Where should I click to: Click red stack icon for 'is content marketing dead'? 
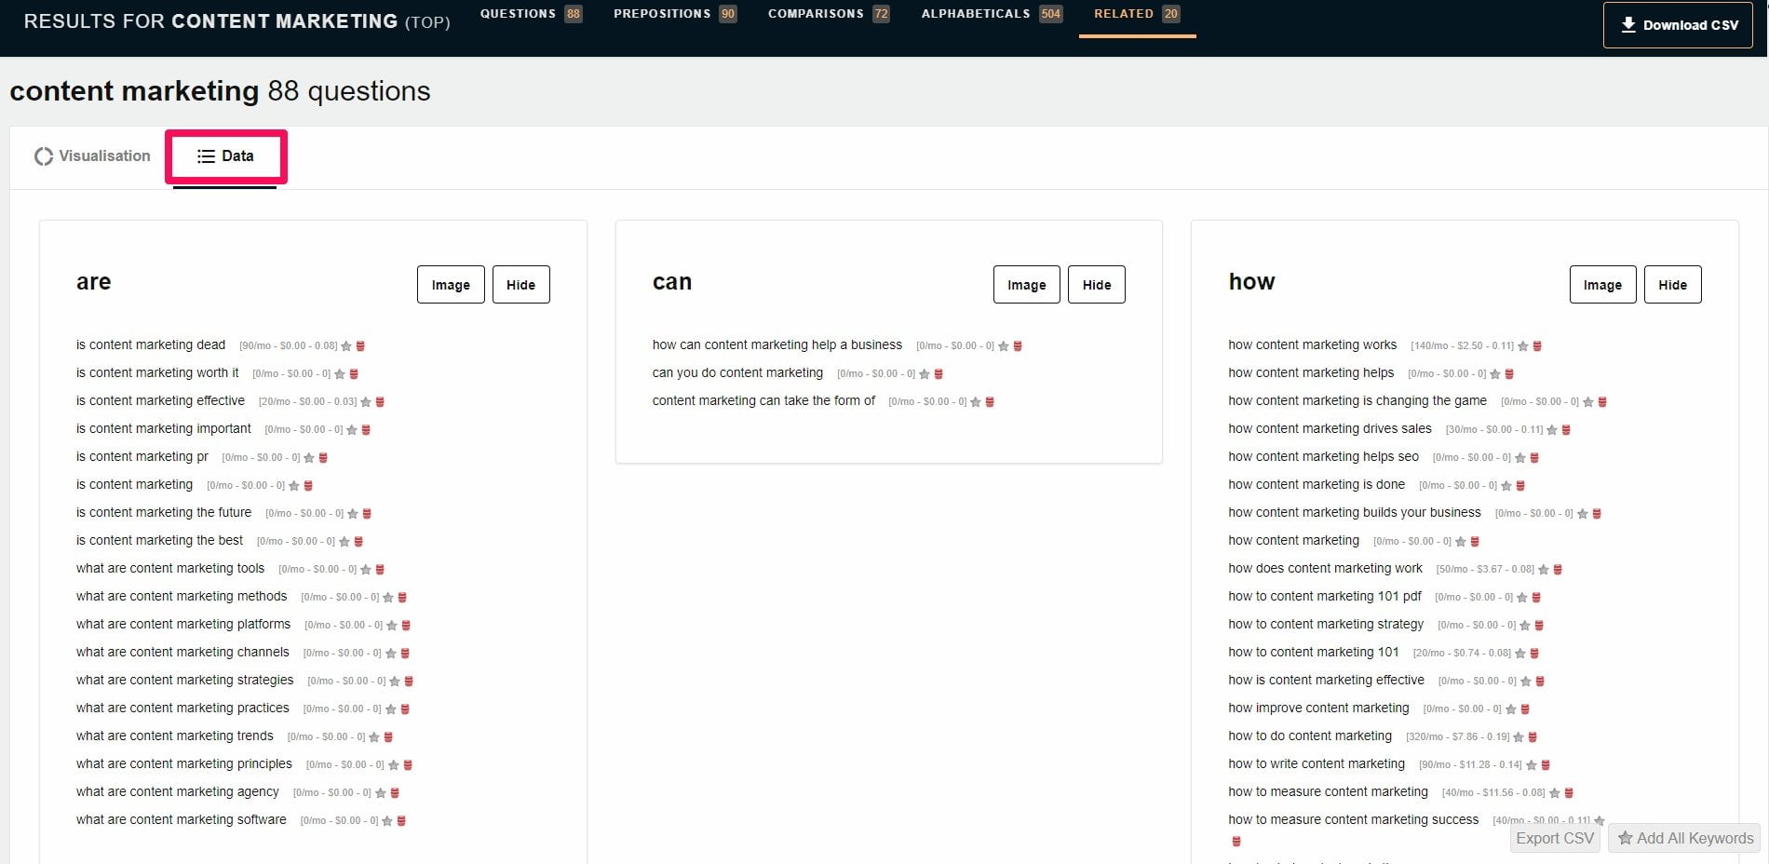click(x=360, y=346)
